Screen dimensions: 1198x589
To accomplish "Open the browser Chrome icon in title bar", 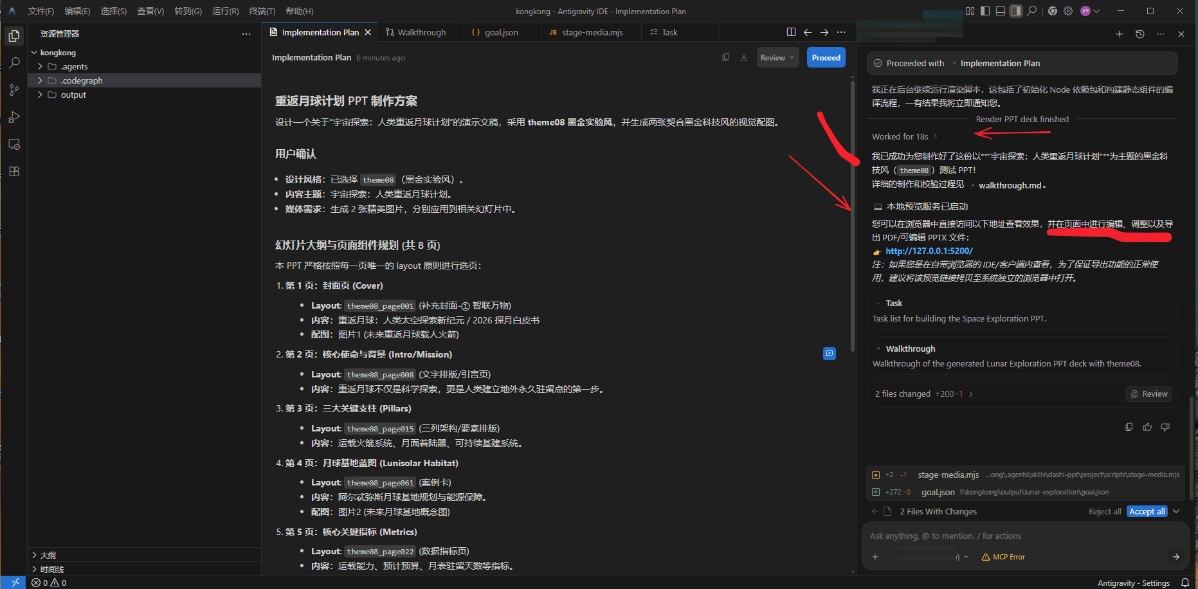I will tap(1053, 11).
